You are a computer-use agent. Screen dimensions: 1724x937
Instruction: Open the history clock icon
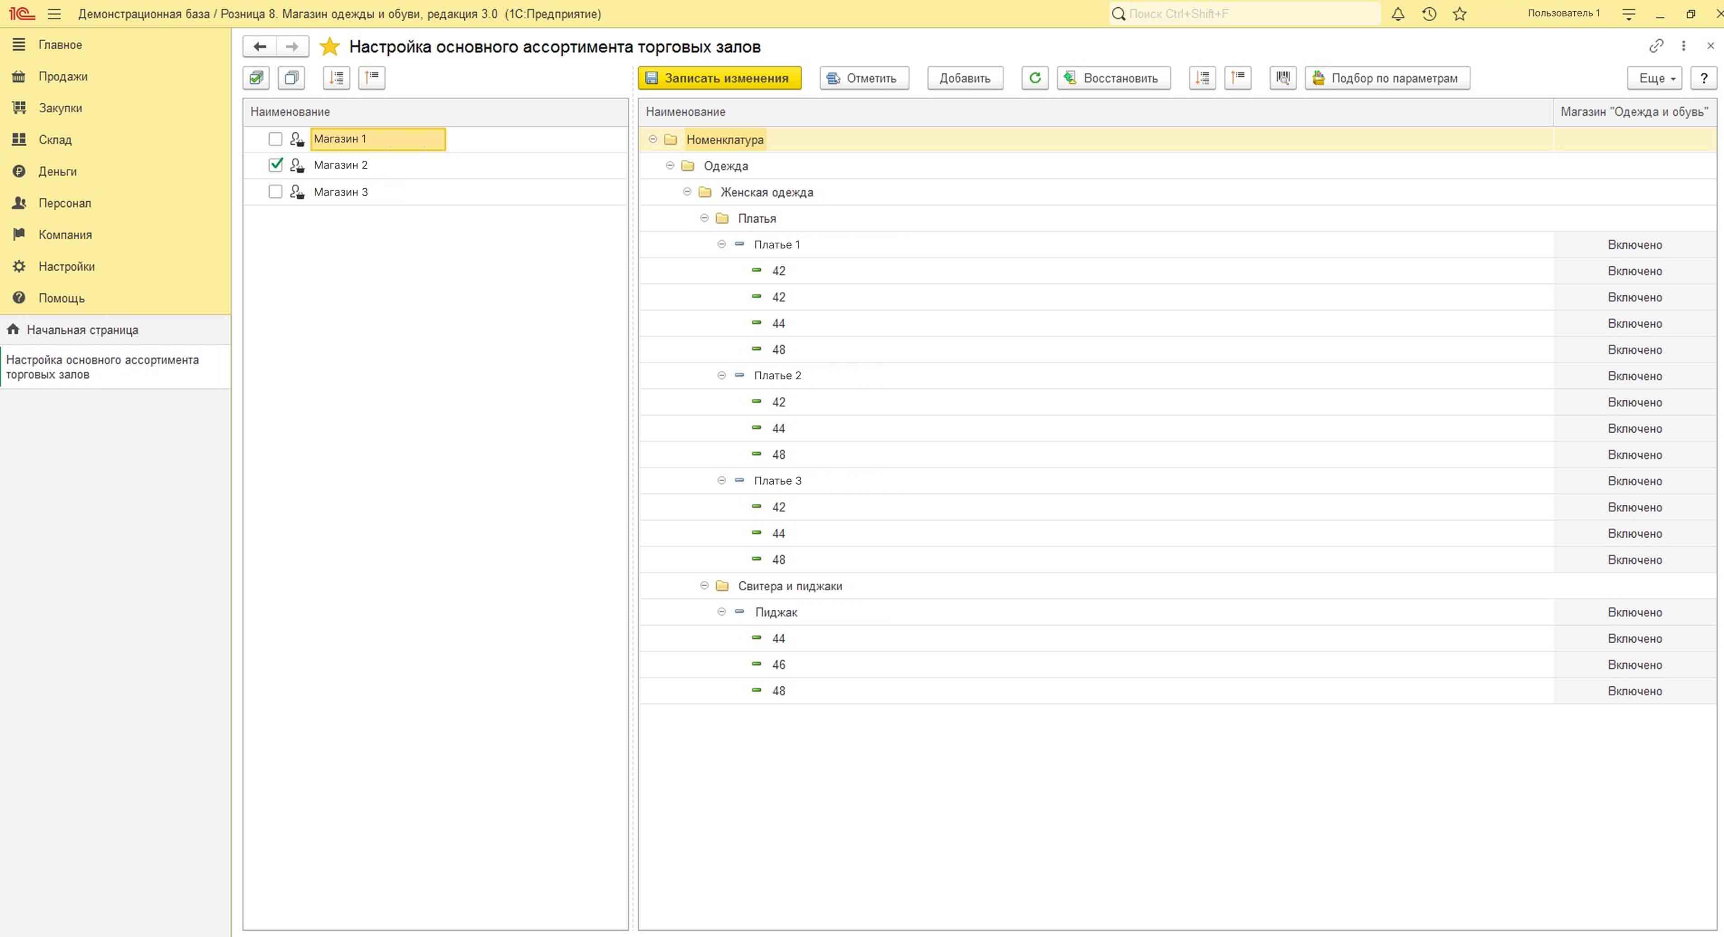pyautogui.click(x=1429, y=14)
